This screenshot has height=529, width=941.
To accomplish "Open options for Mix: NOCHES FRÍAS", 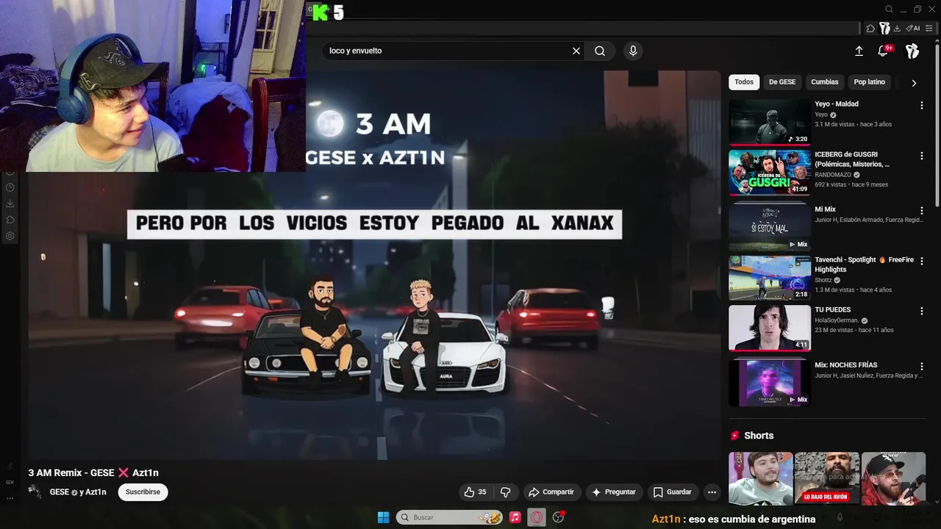I will pyautogui.click(x=921, y=366).
